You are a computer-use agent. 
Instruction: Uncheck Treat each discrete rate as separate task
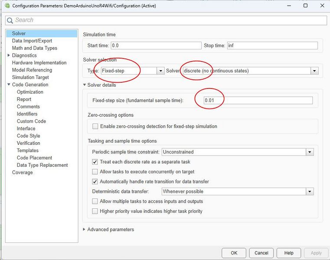95,162
